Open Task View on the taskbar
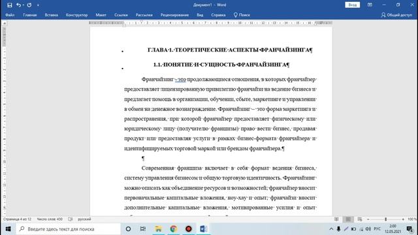 [x=143, y=229]
